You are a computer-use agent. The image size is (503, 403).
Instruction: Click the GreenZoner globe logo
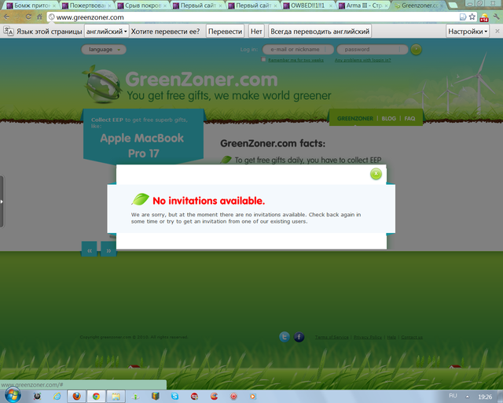(102, 84)
